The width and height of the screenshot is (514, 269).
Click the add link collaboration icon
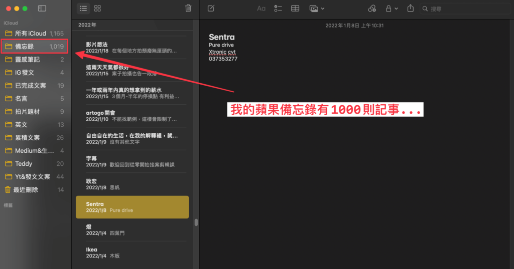pos(372,9)
